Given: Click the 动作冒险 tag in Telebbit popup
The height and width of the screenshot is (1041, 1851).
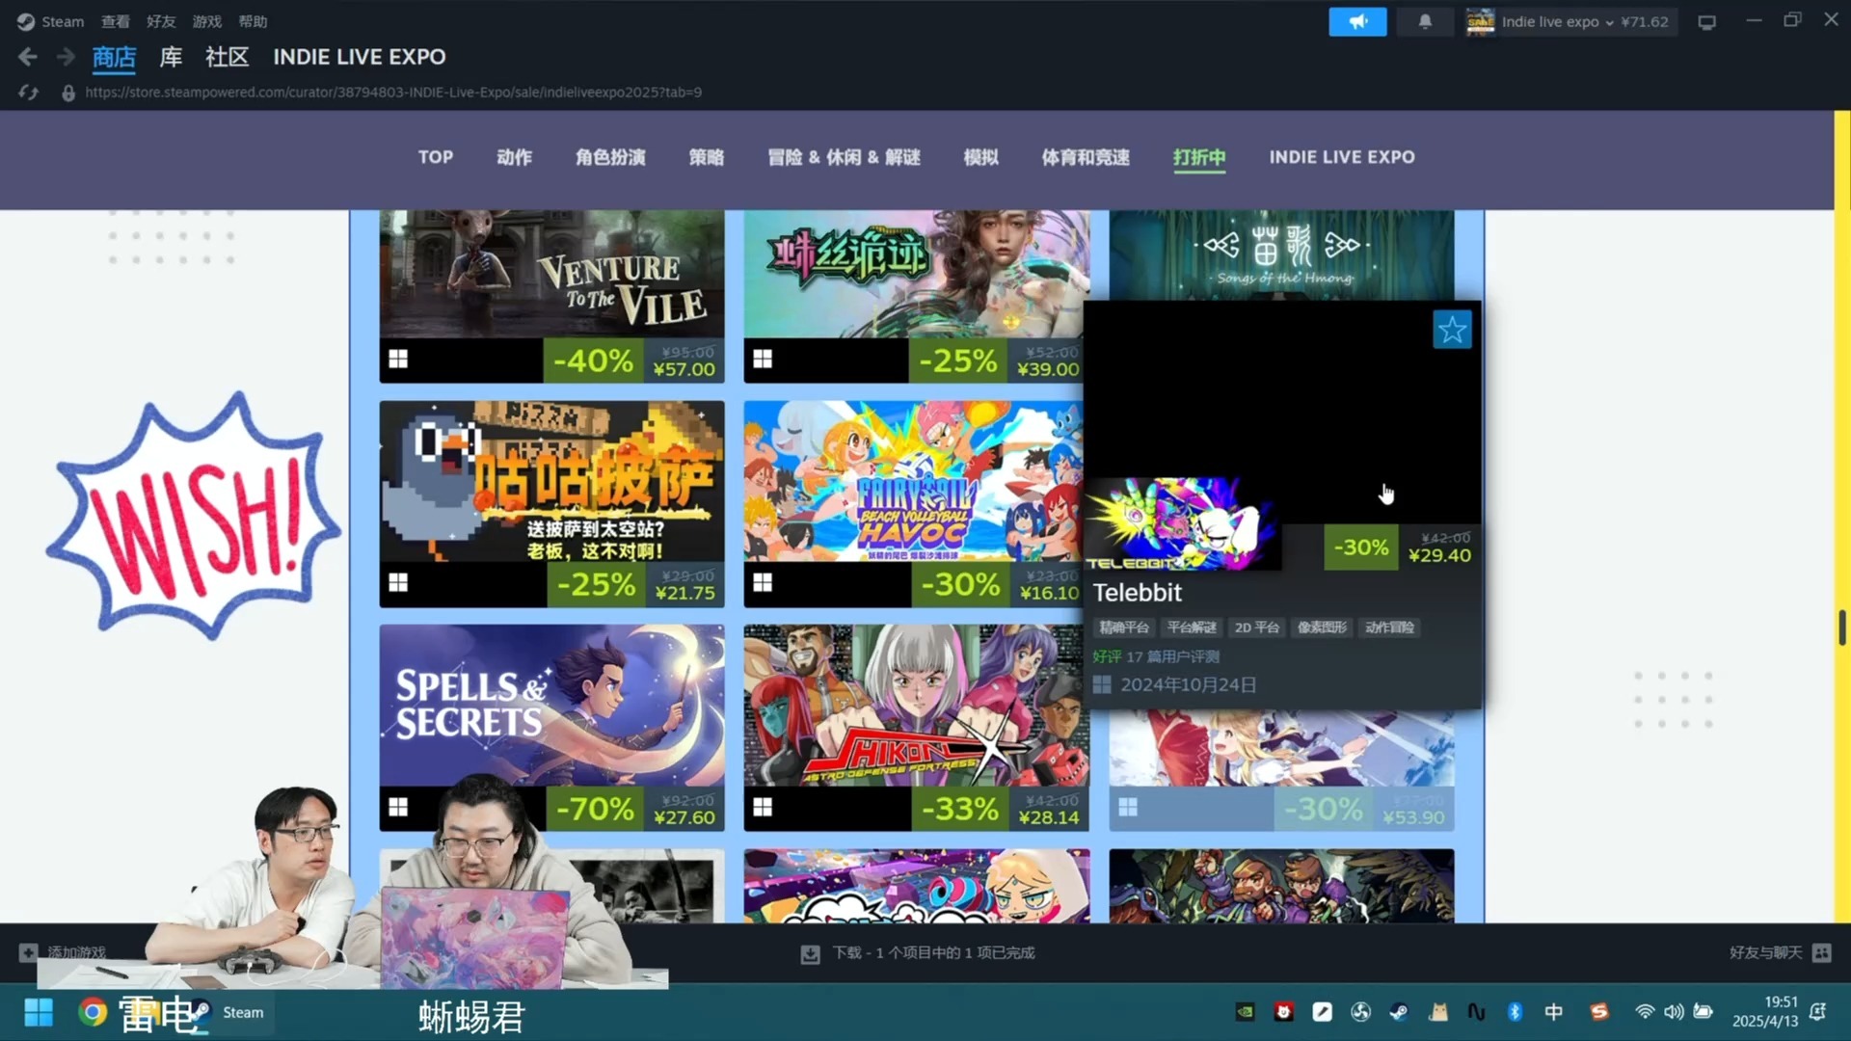Looking at the screenshot, I should (1389, 627).
